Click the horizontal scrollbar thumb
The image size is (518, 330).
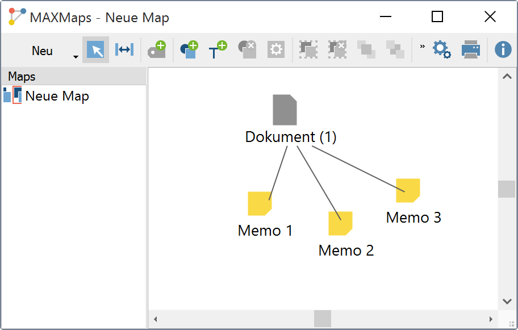[323, 319]
